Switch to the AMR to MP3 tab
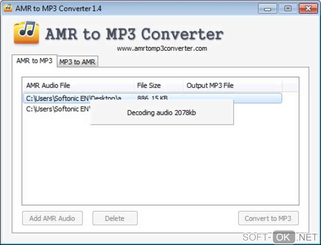Image resolution: width=321 pixels, height=245 pixels. [34, 61]
